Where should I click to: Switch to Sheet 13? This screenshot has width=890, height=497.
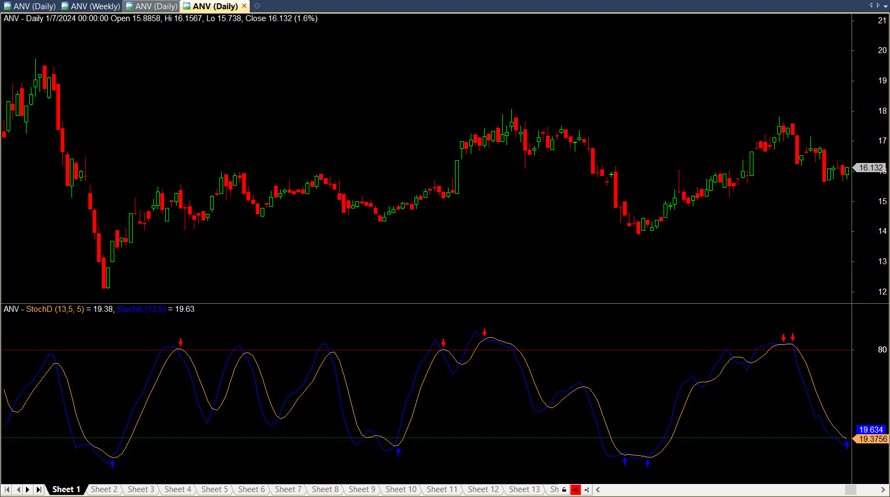[x=524, y=489]
